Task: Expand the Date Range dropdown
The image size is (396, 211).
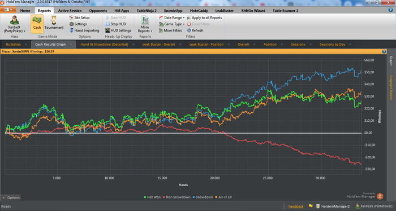Action: pyautogui.click(x=171, y=17)
